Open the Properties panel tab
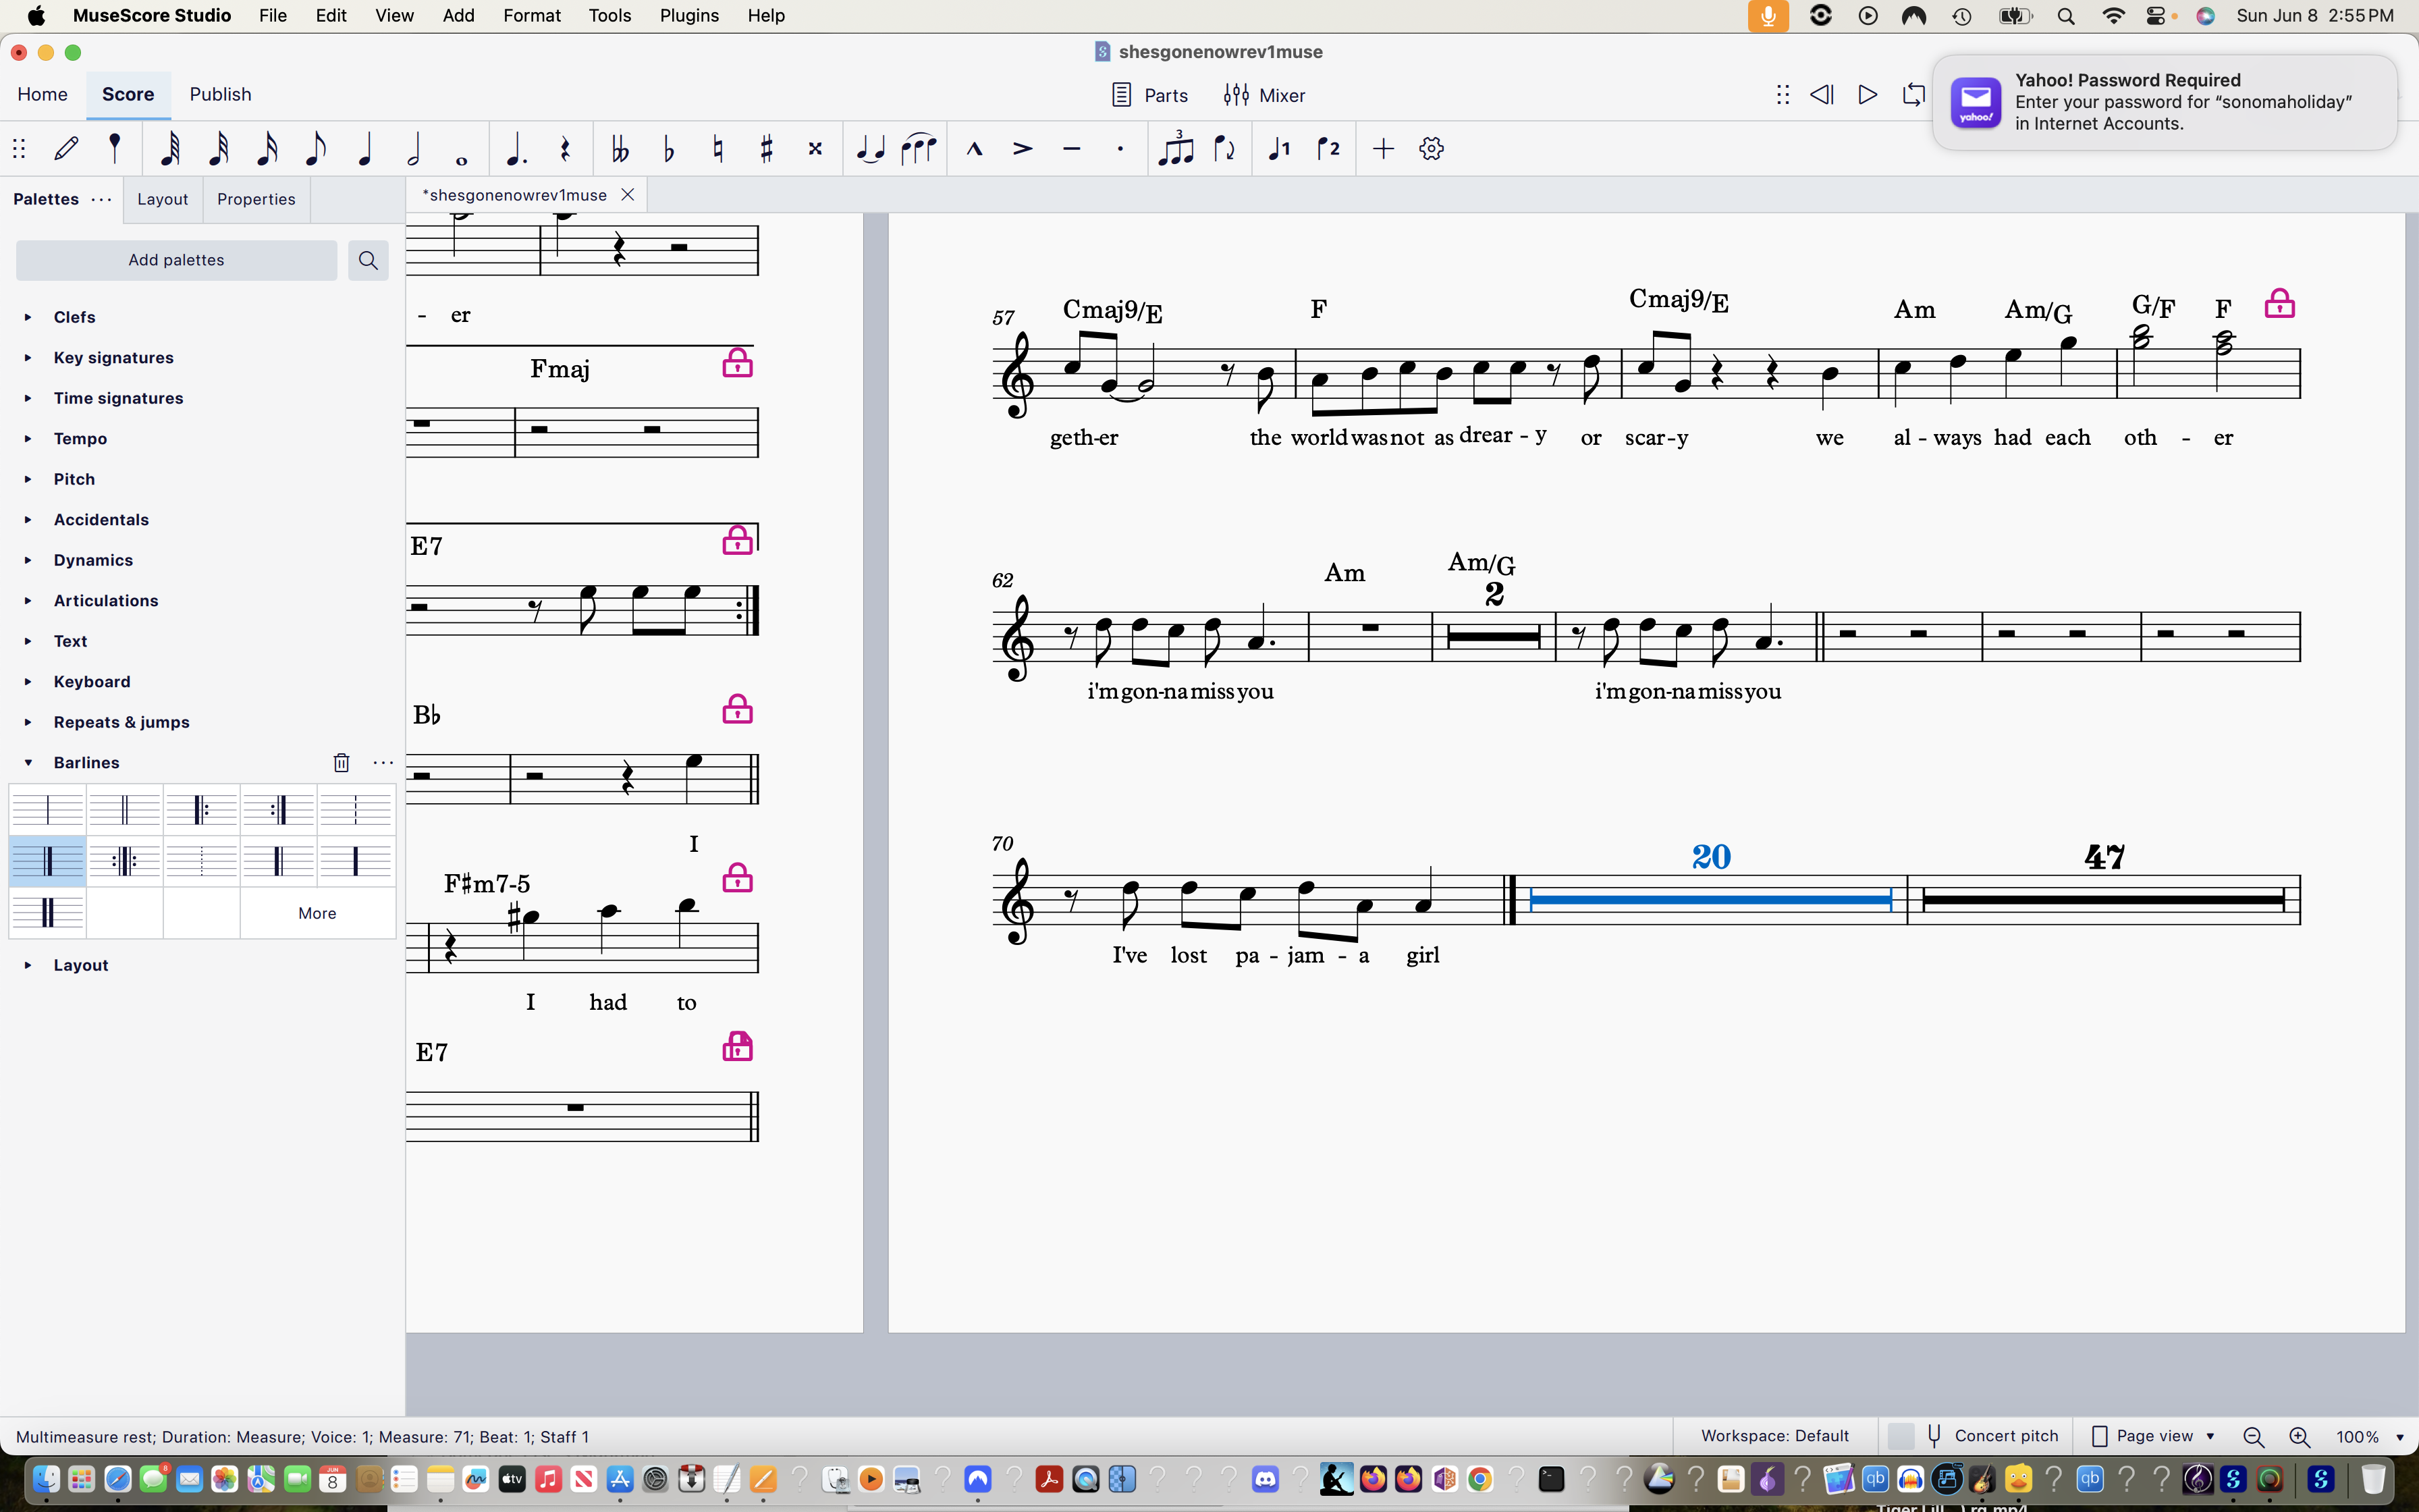Viewport: 2419px width, 1512px height. (256, 199)
